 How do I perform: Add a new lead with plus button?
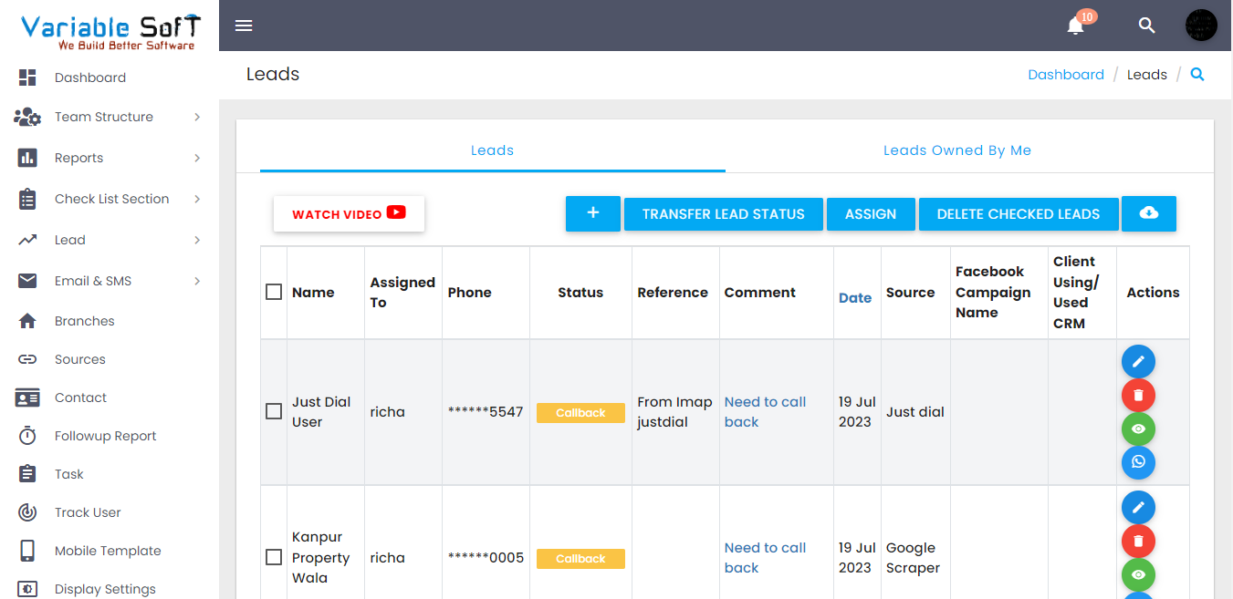pos(593,213)
